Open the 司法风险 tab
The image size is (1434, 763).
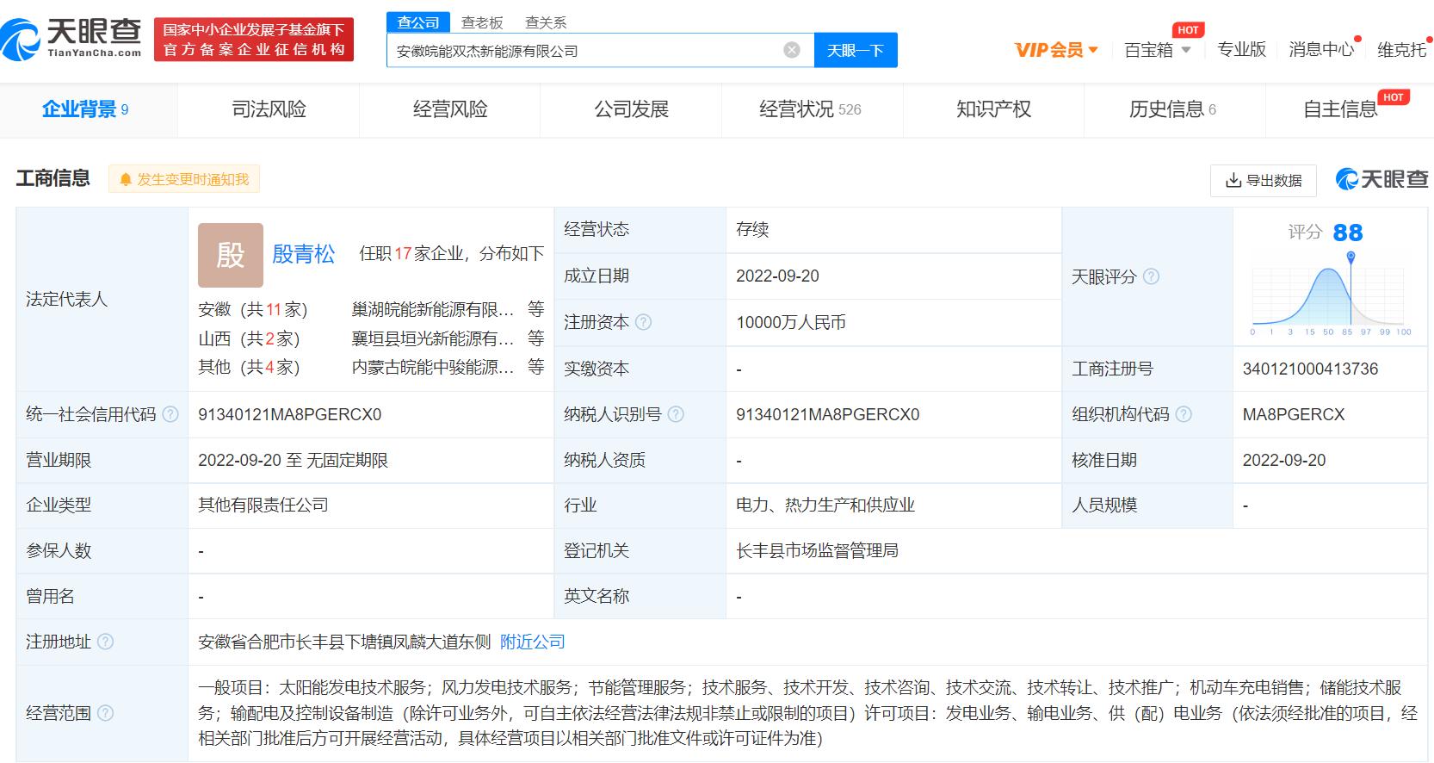[x=269, y=109]
